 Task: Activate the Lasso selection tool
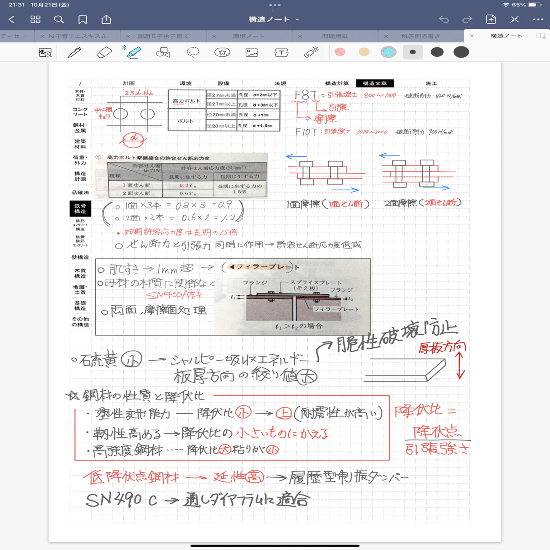pyautogui.click(x=193, y=52)
